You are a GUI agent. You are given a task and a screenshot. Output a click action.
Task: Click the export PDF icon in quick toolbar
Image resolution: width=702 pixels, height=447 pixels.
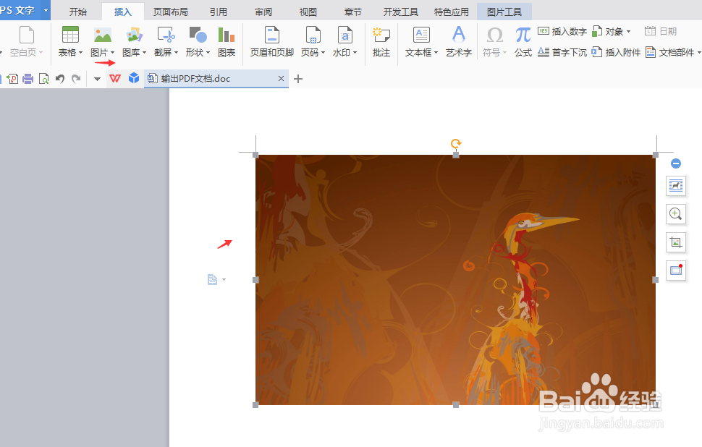pos(12,79)
